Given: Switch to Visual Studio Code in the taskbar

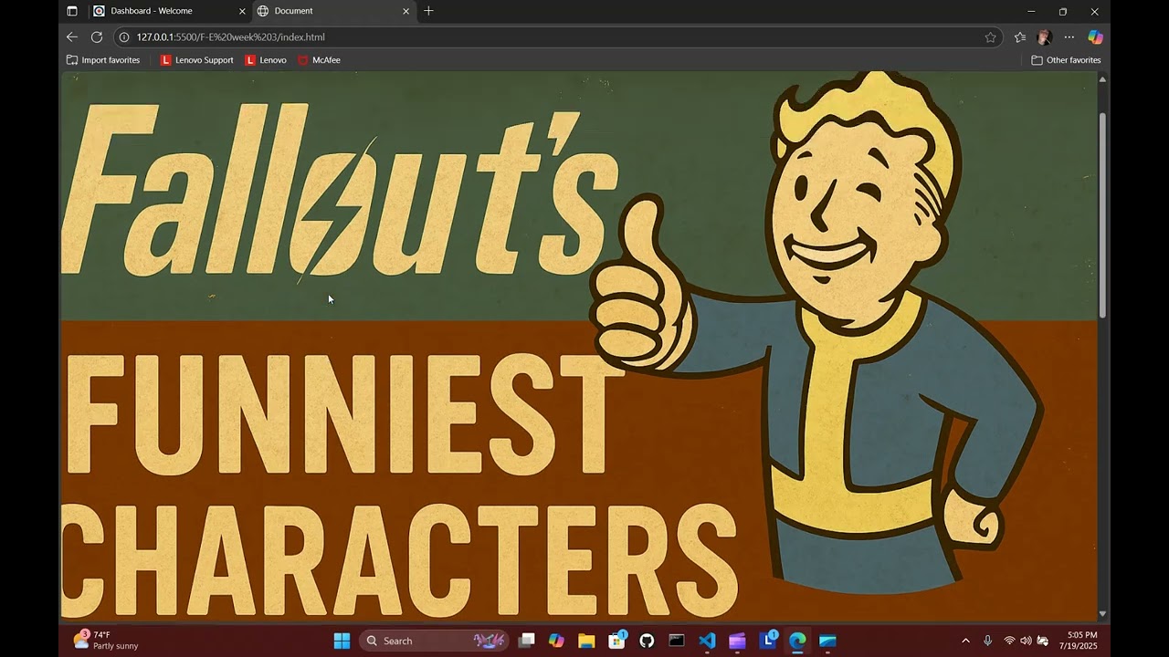Looking at the screenshot, I should tap(707, 641).
